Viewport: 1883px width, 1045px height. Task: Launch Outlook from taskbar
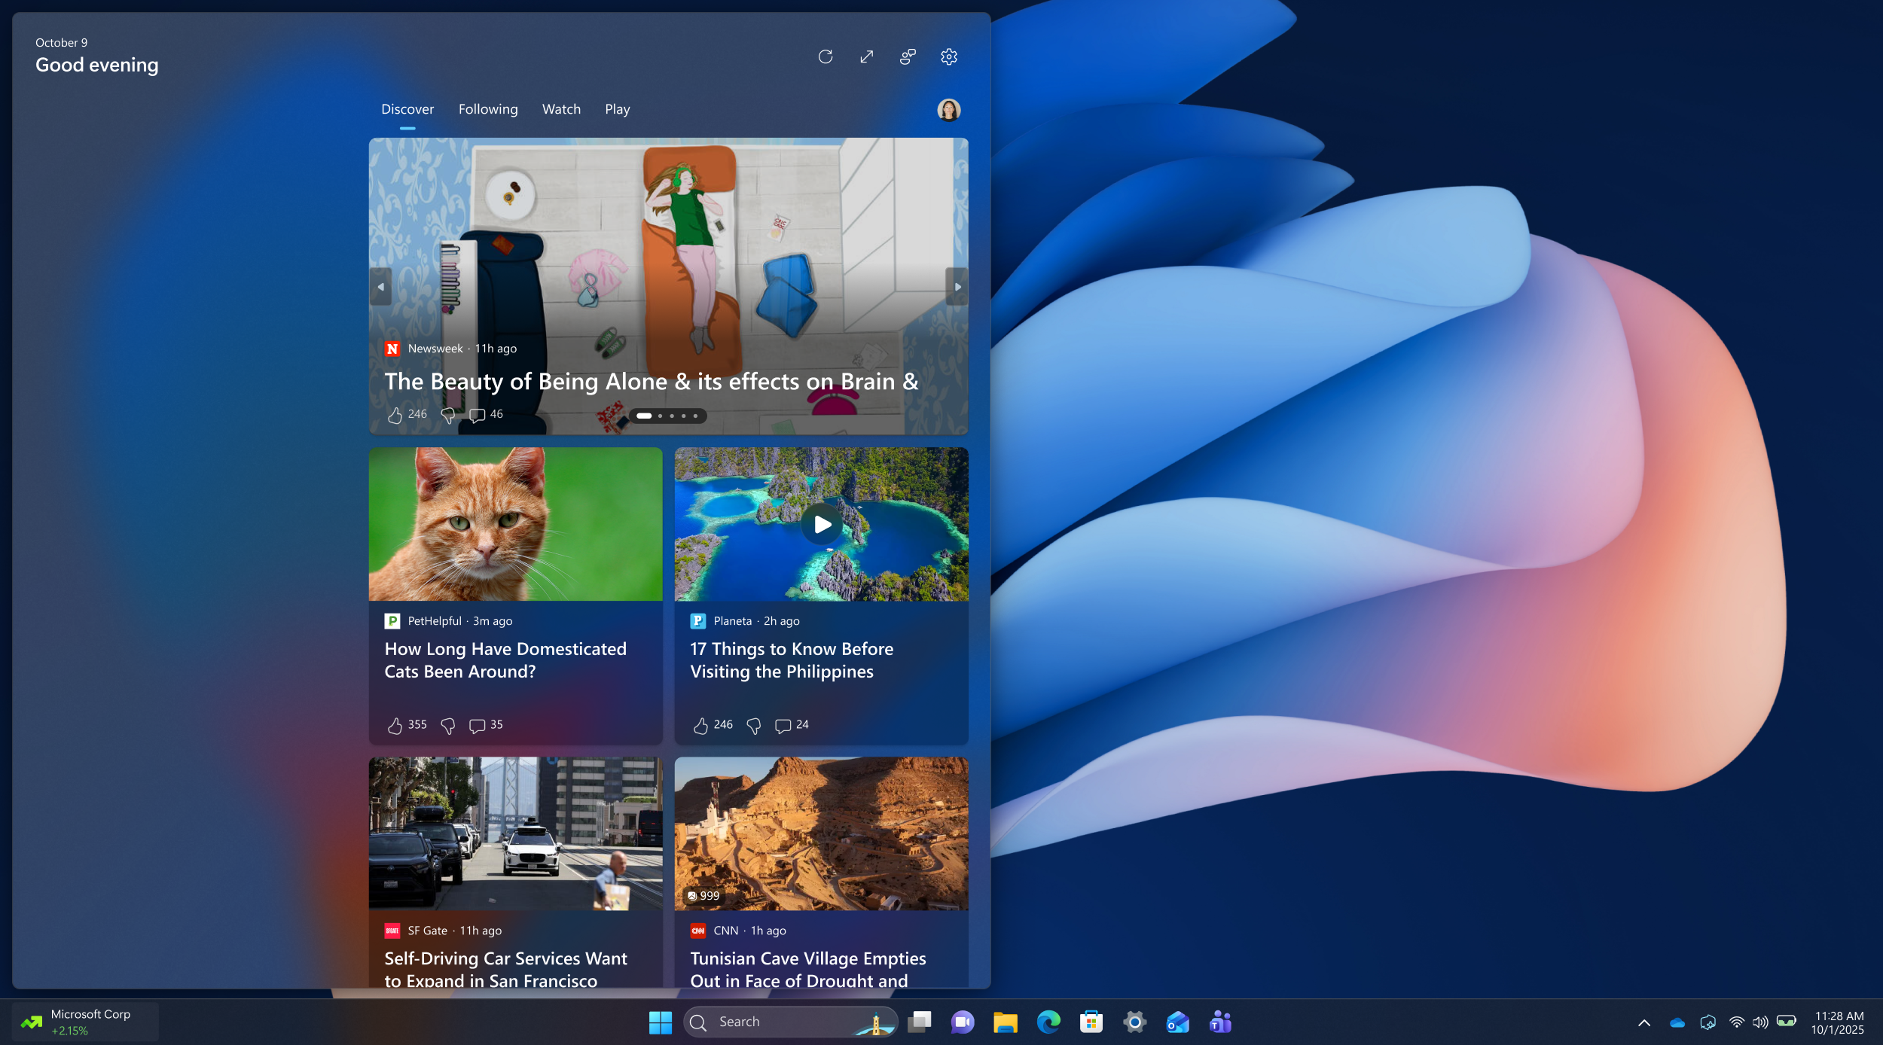(x=1177, y=1022)
